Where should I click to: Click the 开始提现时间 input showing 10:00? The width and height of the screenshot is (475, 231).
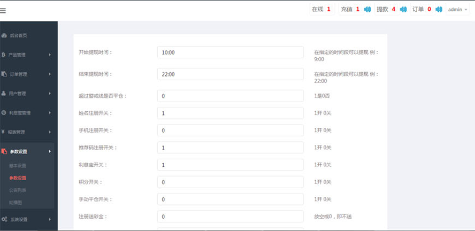click(230, 52)
